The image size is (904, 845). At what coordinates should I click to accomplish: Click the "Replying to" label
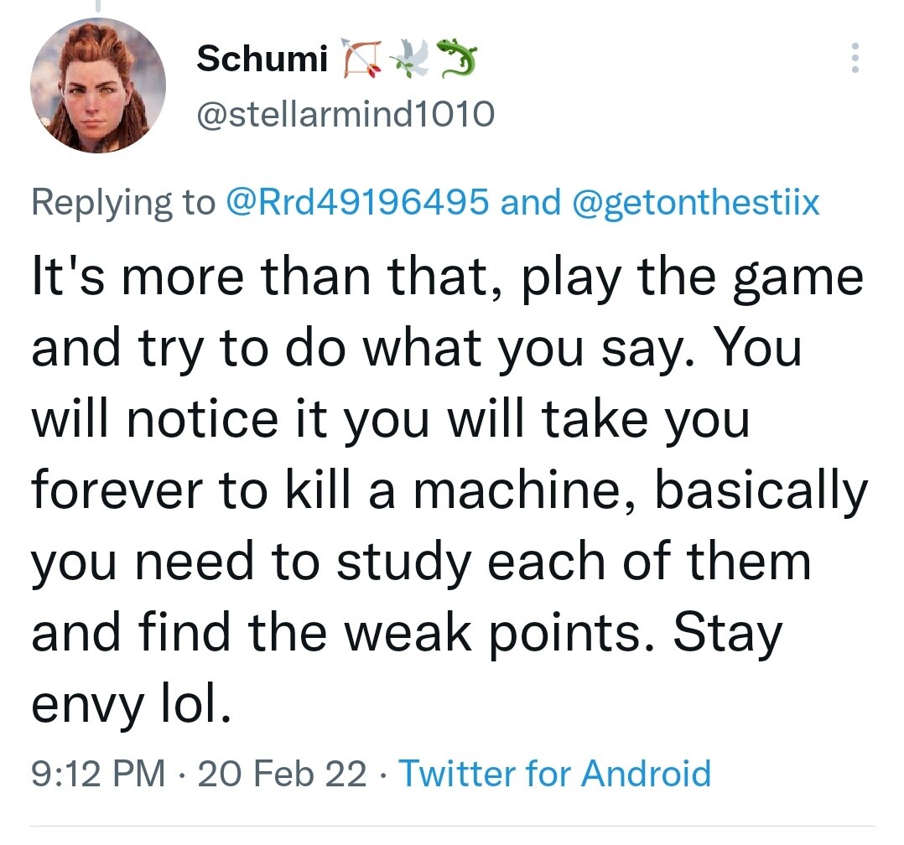[x=123, y=203]
